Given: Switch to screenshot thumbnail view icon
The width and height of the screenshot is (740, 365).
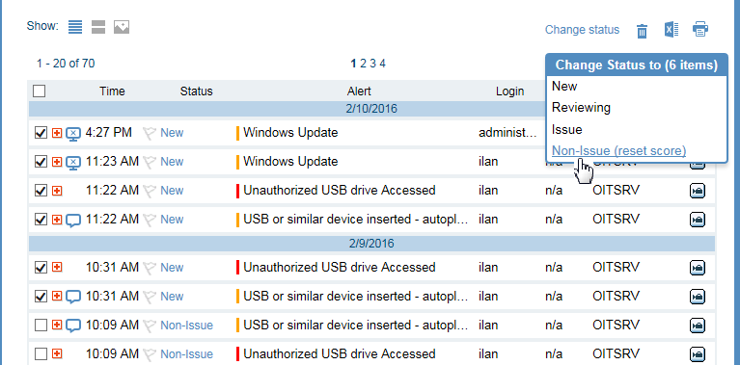Looking at the screenshot, I should point(122,27).
